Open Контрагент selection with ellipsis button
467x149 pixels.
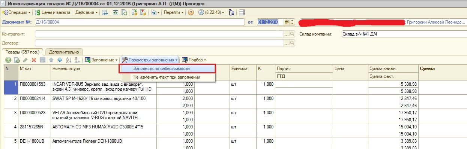(287, 34)
